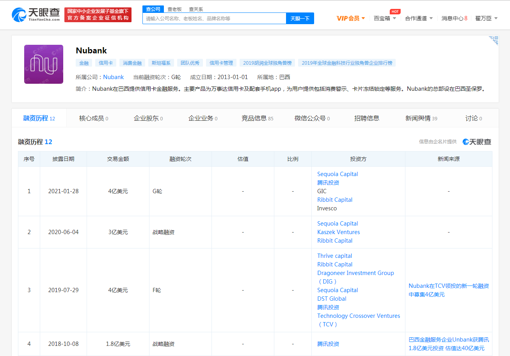Click the 2021-01-28 date cell
The image size is (510, 356).
(x=63, y=191)
